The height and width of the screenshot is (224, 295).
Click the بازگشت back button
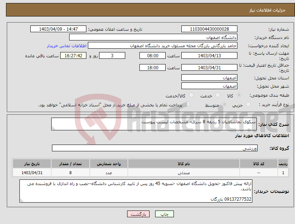[x=138, y=214]
